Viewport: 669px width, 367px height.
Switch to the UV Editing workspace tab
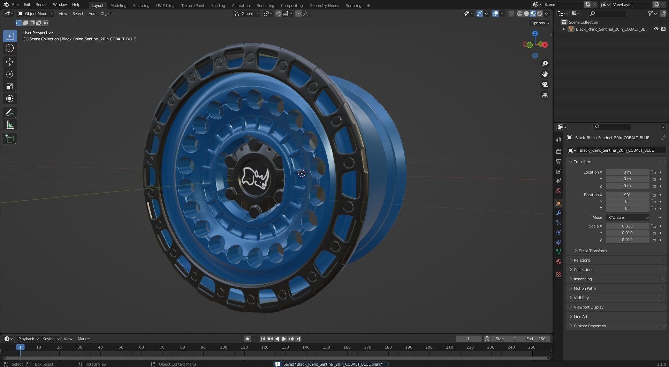(x=165, y=6)
